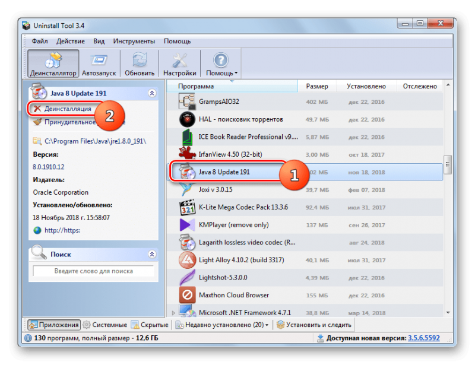Click the GrampsAIO32 program icon

tap(187, 101)
